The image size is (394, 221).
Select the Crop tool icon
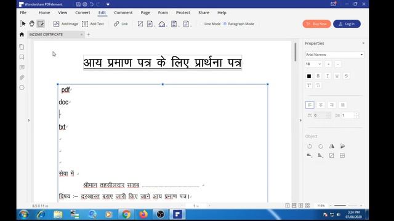[140, 24]
